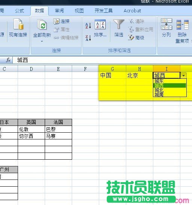Click the 清除 label text
Image resolution: width=192 pixels, height=205 pixels.
(140, 21)
